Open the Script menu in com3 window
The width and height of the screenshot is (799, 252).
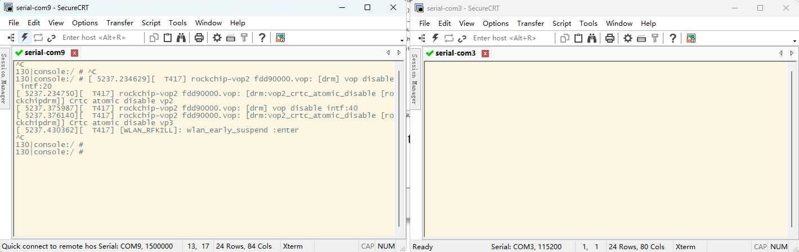562,24
